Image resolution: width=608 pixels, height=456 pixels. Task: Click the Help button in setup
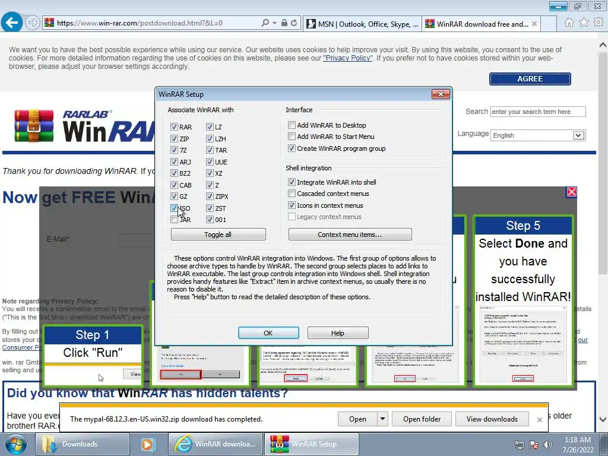(x=338, y=332)
